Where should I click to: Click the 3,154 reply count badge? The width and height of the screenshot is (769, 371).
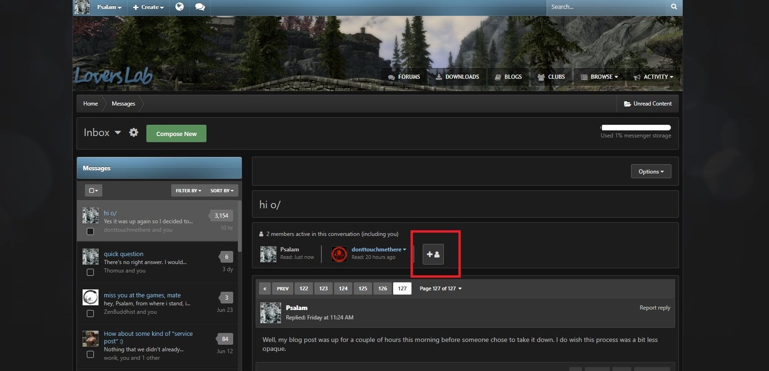coord(221,216)
